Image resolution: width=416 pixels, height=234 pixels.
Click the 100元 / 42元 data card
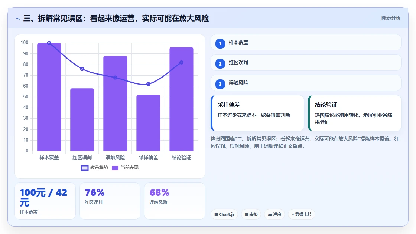pyautogui.click(x=45, y=201)
